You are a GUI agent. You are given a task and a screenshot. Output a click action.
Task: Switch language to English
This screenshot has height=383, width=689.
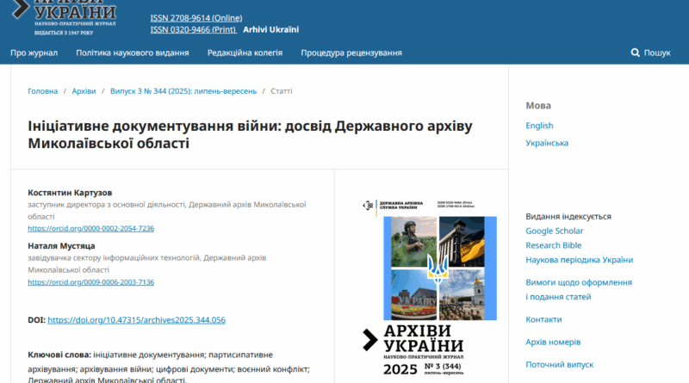pyautogui.click(x=539, y=126)
